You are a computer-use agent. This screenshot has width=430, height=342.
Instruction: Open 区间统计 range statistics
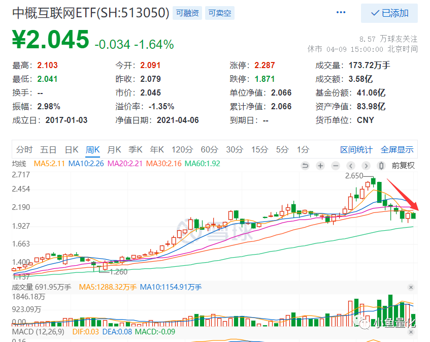[356, 149]
